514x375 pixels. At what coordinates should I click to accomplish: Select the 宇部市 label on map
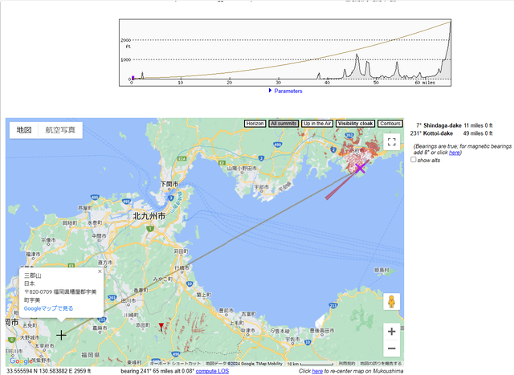261,187
